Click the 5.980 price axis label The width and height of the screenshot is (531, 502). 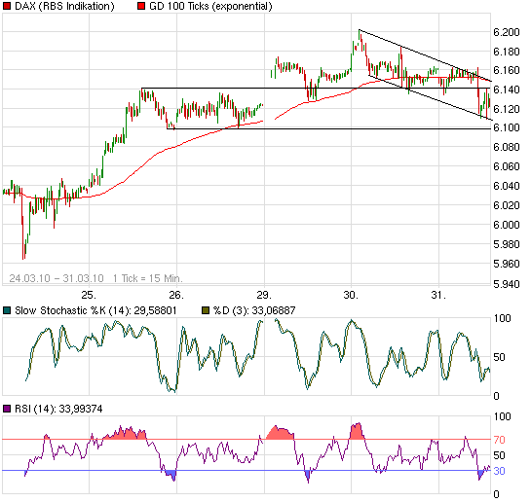click(x=507, y=244)
